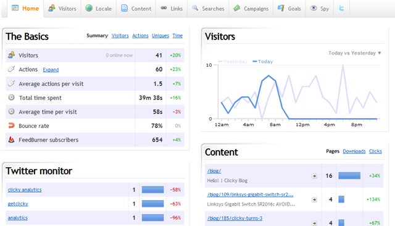
Task: Click the blue bar for getclicky
Action: coord(152,204)
